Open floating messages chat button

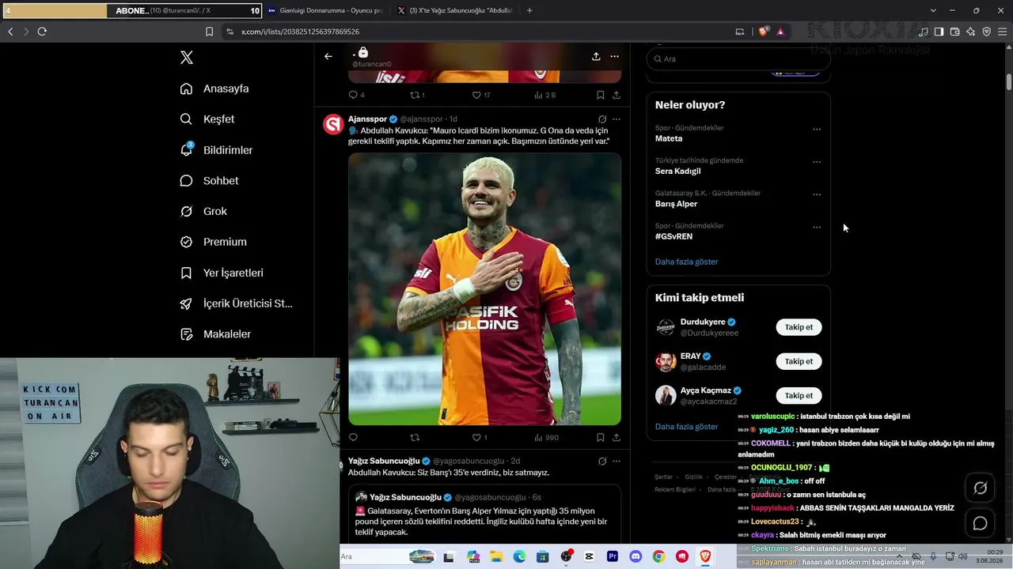(x=980, y=523)
